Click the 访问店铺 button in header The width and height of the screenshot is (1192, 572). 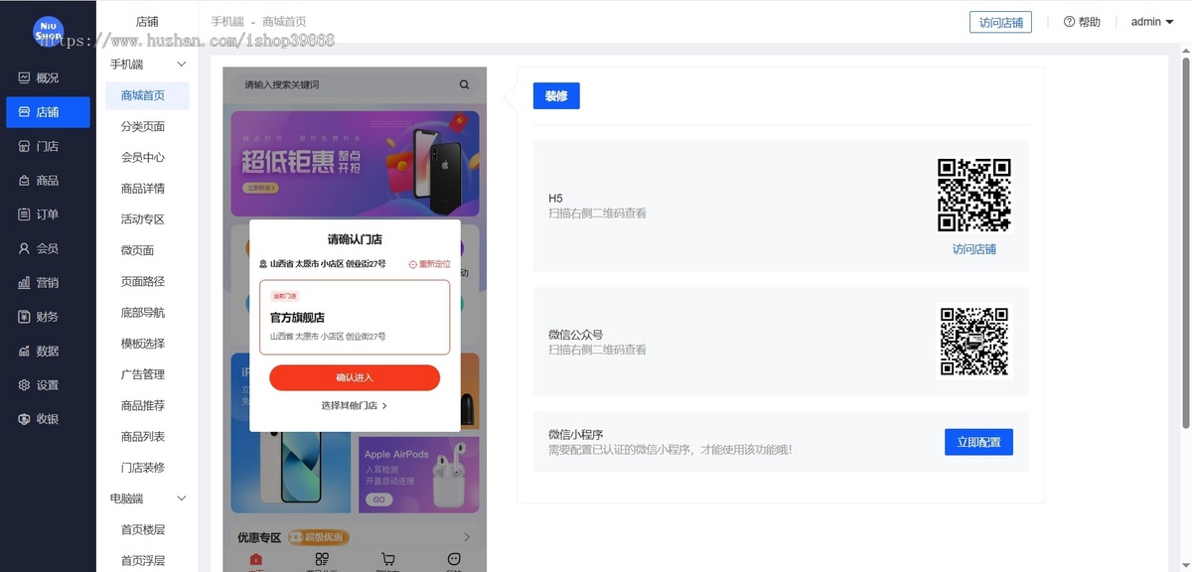tap(1000, 23)
